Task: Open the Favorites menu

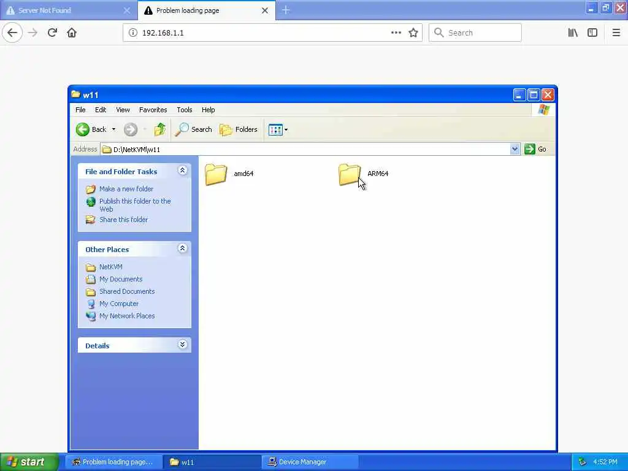Action: coord(153,110)
